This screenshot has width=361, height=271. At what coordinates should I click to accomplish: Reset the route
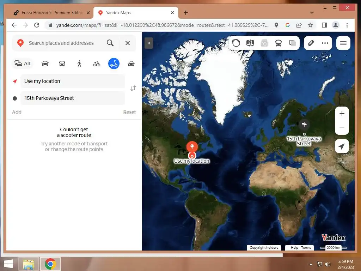click(x=129, y=112)
